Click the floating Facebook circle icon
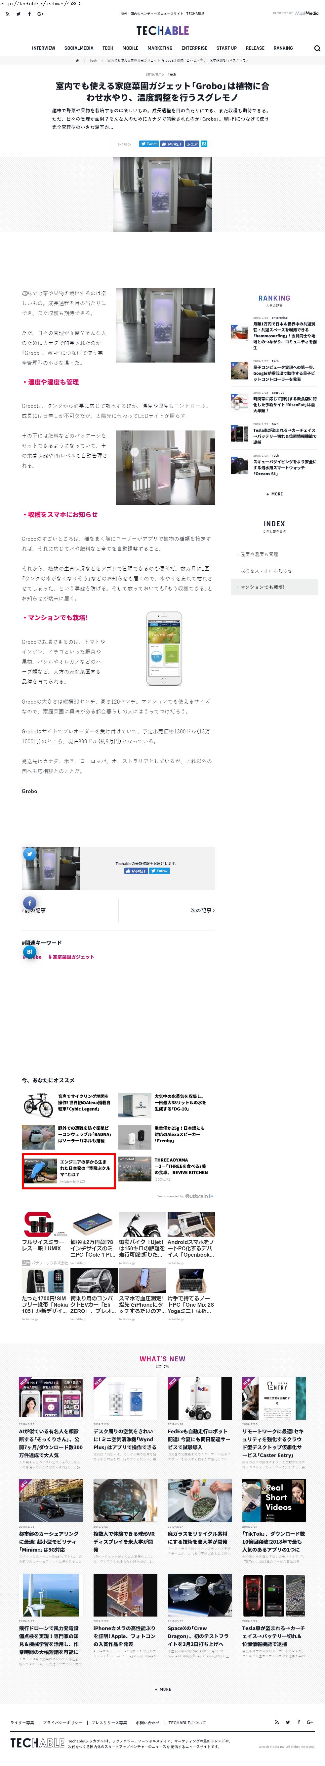This screenshot has height=1766, width=325. click(x=29, y=903)
